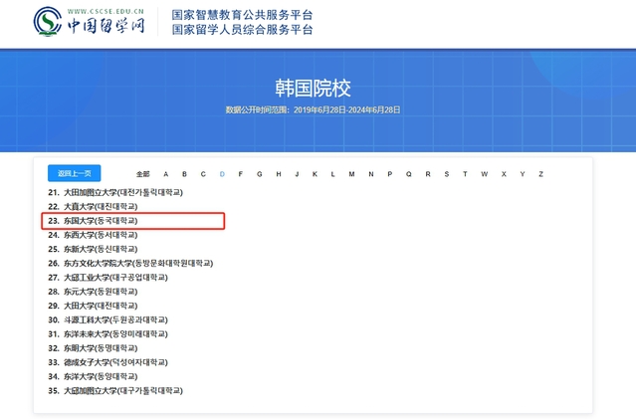636x419 pixels.
Task: Click the 返回上一页 button
Action: tap(75, 173)
